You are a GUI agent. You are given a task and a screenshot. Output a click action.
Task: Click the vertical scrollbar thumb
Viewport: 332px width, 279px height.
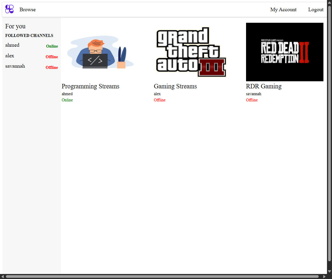(x=329, y=134)
